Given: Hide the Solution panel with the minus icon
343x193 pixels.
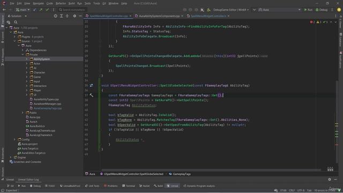Looking at the screenshot, I should 80,16.
